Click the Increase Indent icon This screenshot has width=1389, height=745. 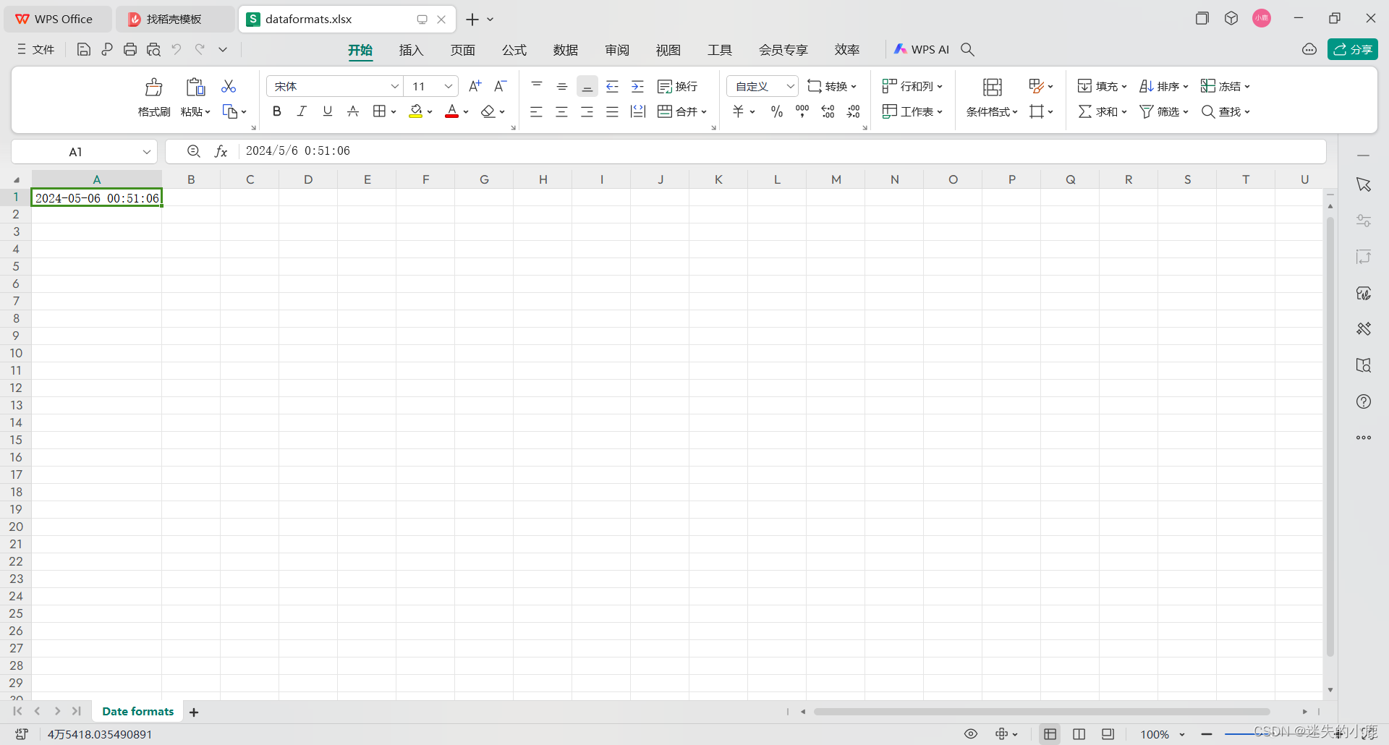pos(637,86)
